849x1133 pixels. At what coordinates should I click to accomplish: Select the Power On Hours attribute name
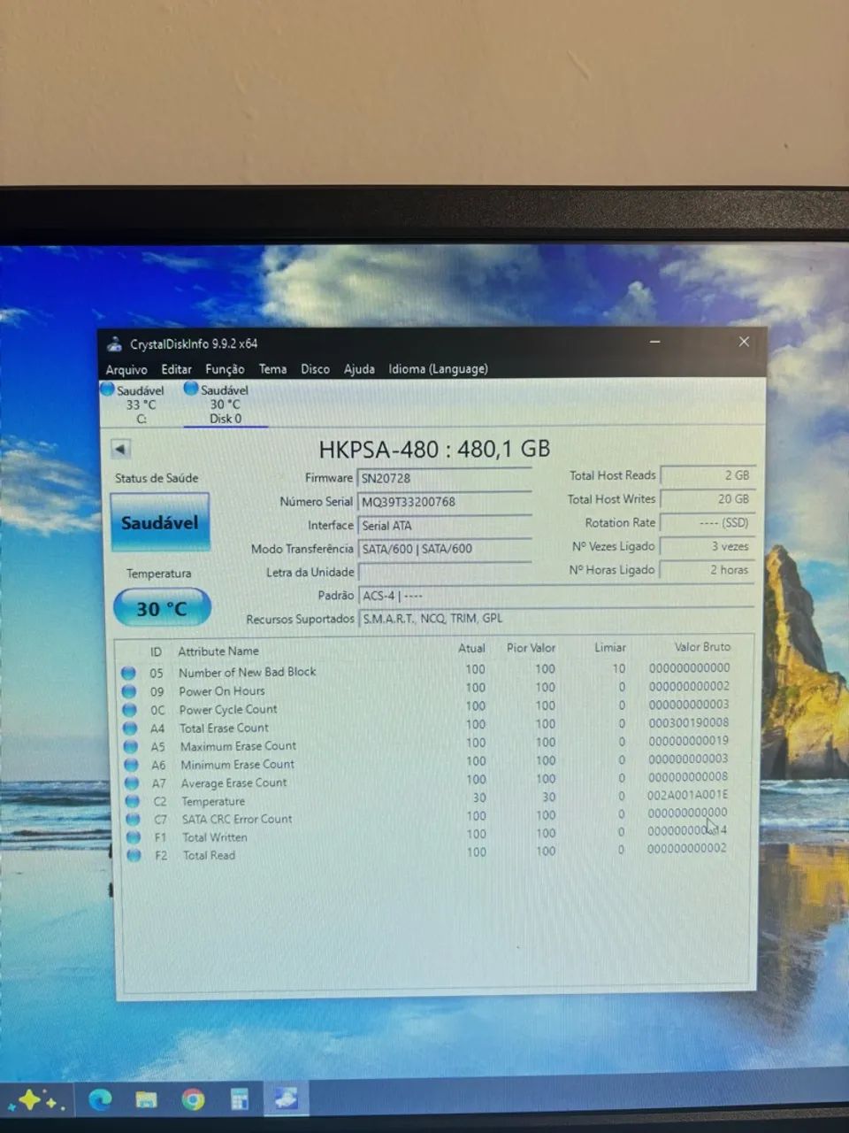[221, 691]
